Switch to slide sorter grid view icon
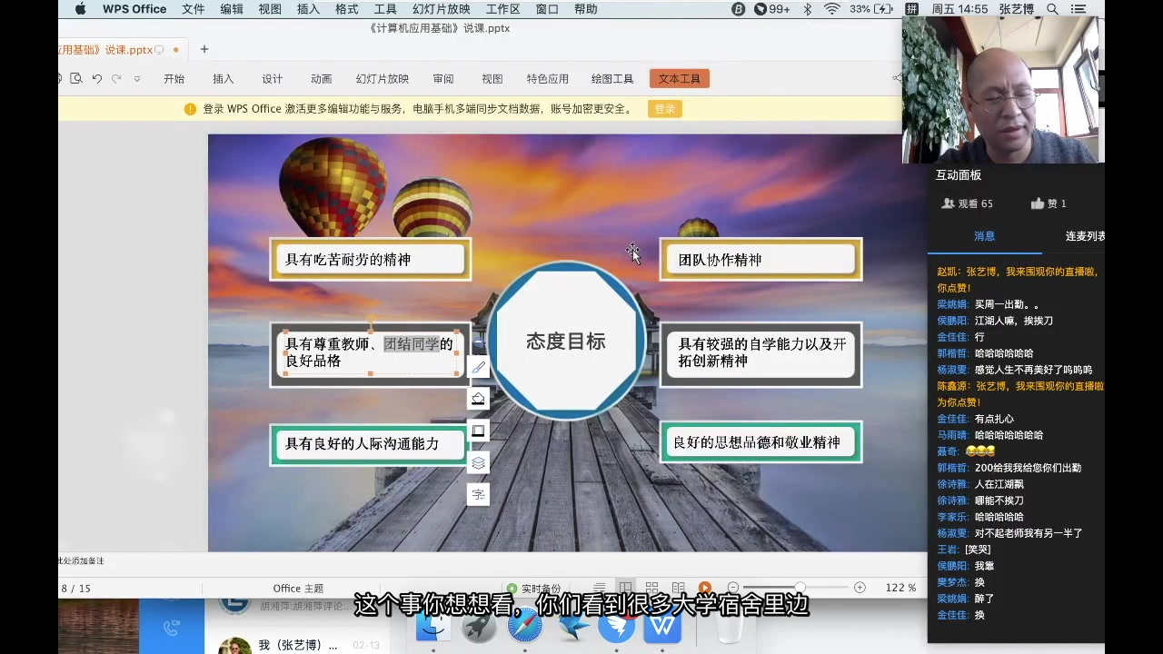Image resolution: width=1163 pixels, height=654 pixels. [x=651, y=588]
